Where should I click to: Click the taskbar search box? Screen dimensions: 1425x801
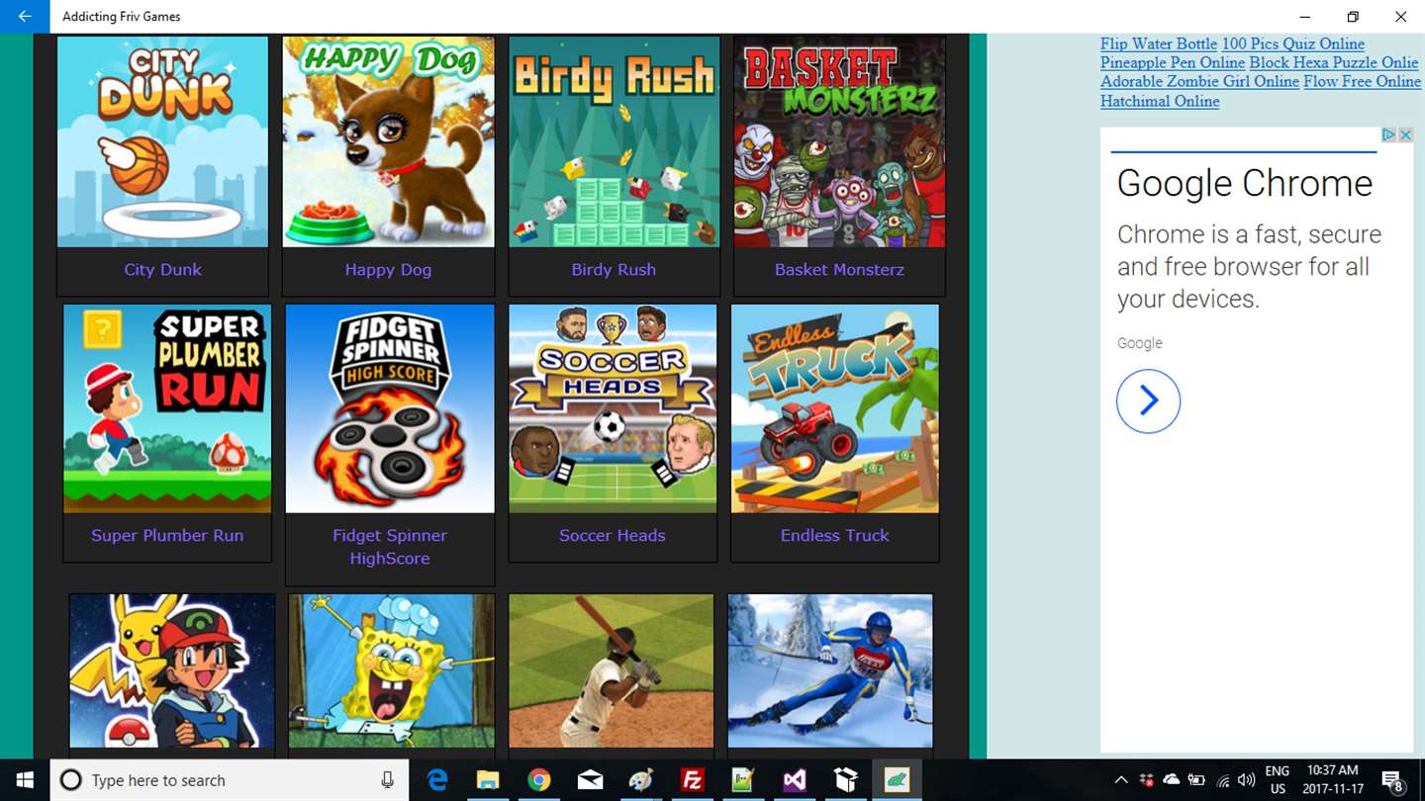[230, 780]
